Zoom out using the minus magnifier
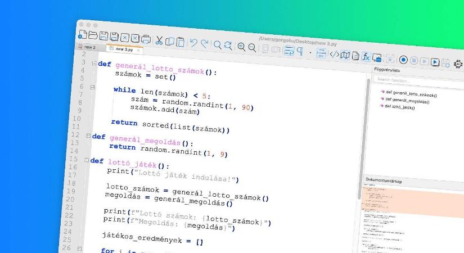 click(x=252, y=48)
